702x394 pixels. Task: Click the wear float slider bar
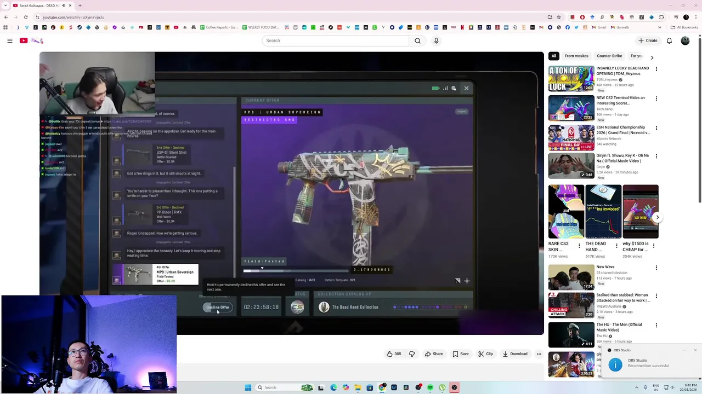[296, 270]
